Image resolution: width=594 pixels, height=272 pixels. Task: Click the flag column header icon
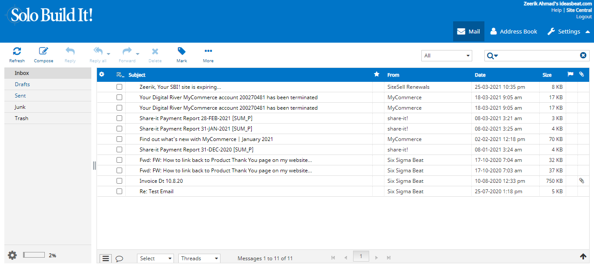(x=571, y=74)
